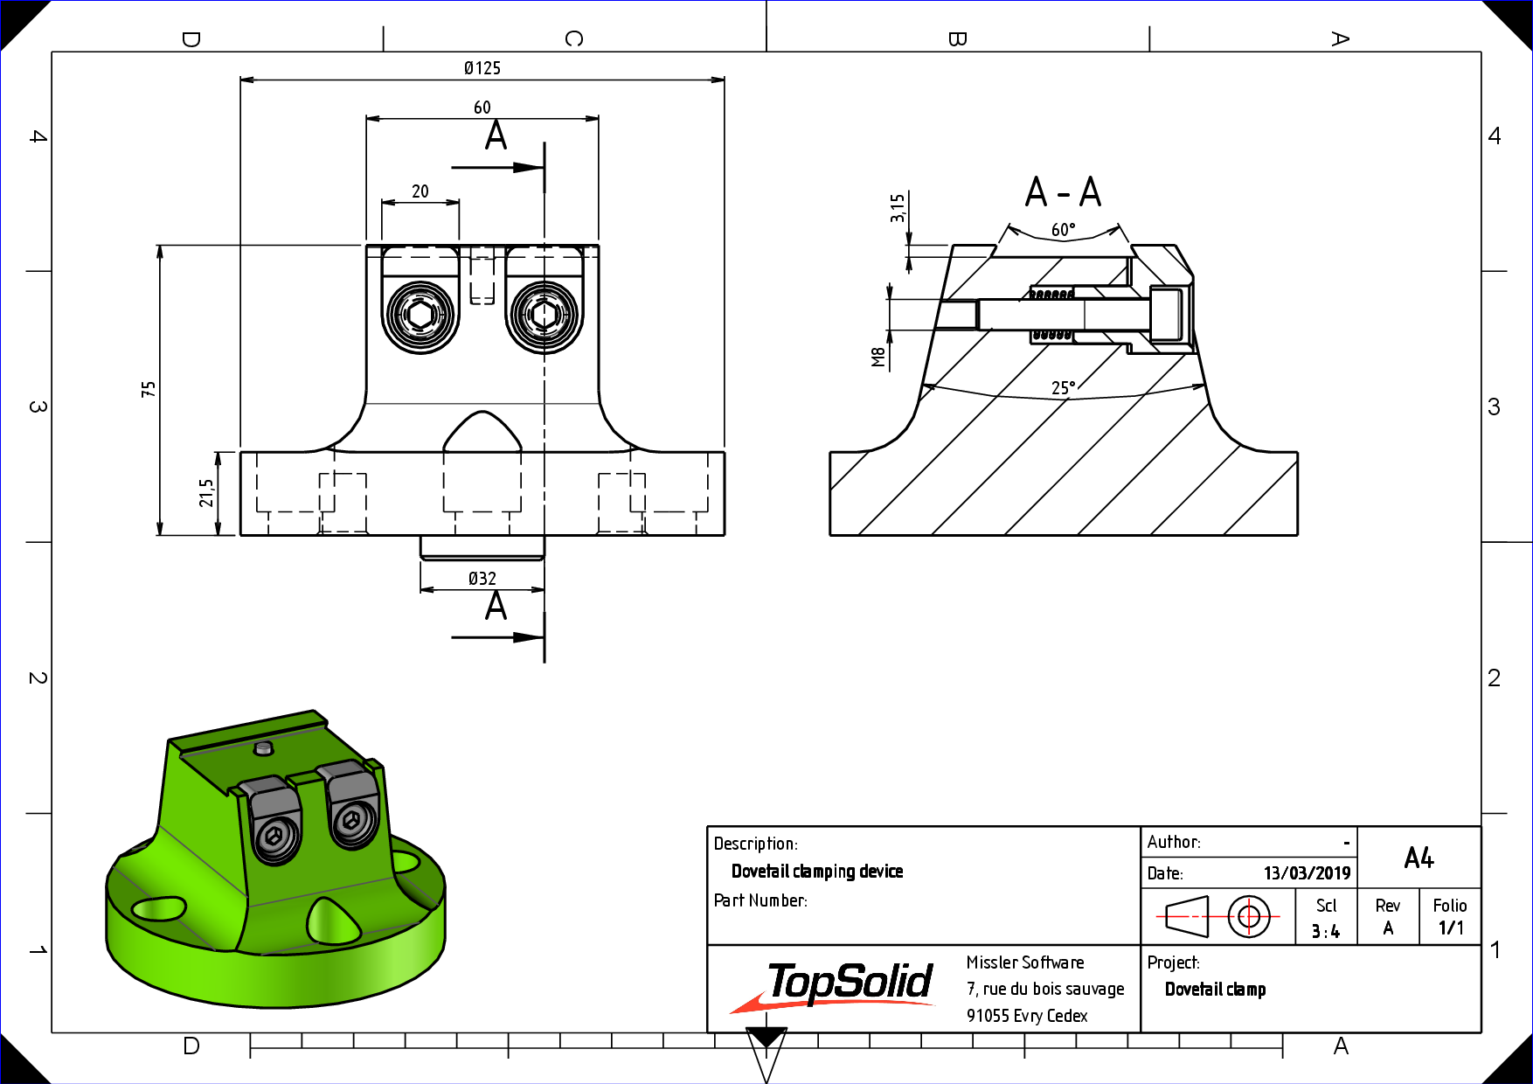Click zone letter C on the top border
The width and height of the screenshot is (1533, 1084).
pyautogui.click(x=574, y=38)
